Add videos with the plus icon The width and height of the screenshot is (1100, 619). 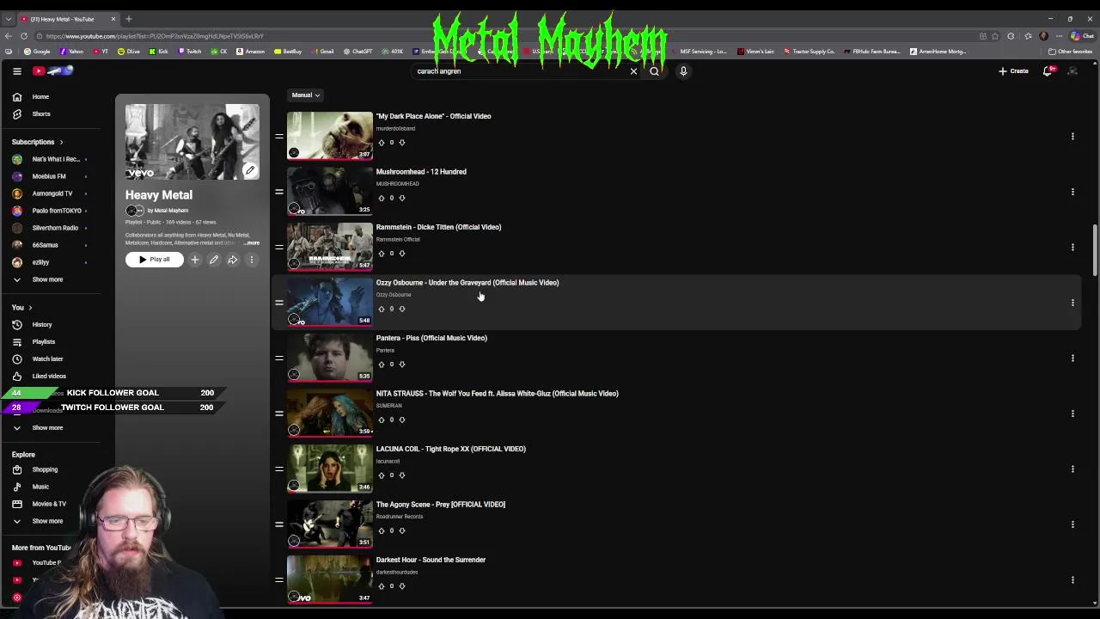(195, 260)
